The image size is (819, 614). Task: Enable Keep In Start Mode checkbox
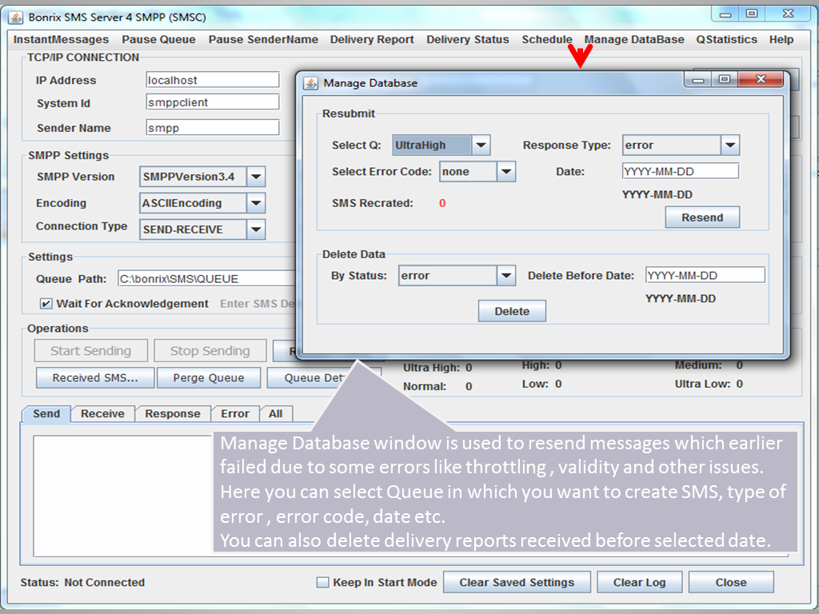[x=323, y=582]
